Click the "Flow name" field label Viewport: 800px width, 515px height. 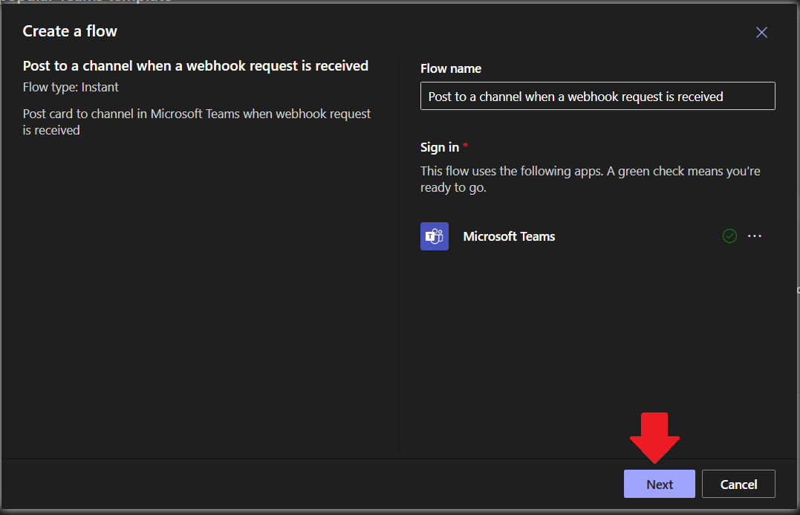point(451,68)
